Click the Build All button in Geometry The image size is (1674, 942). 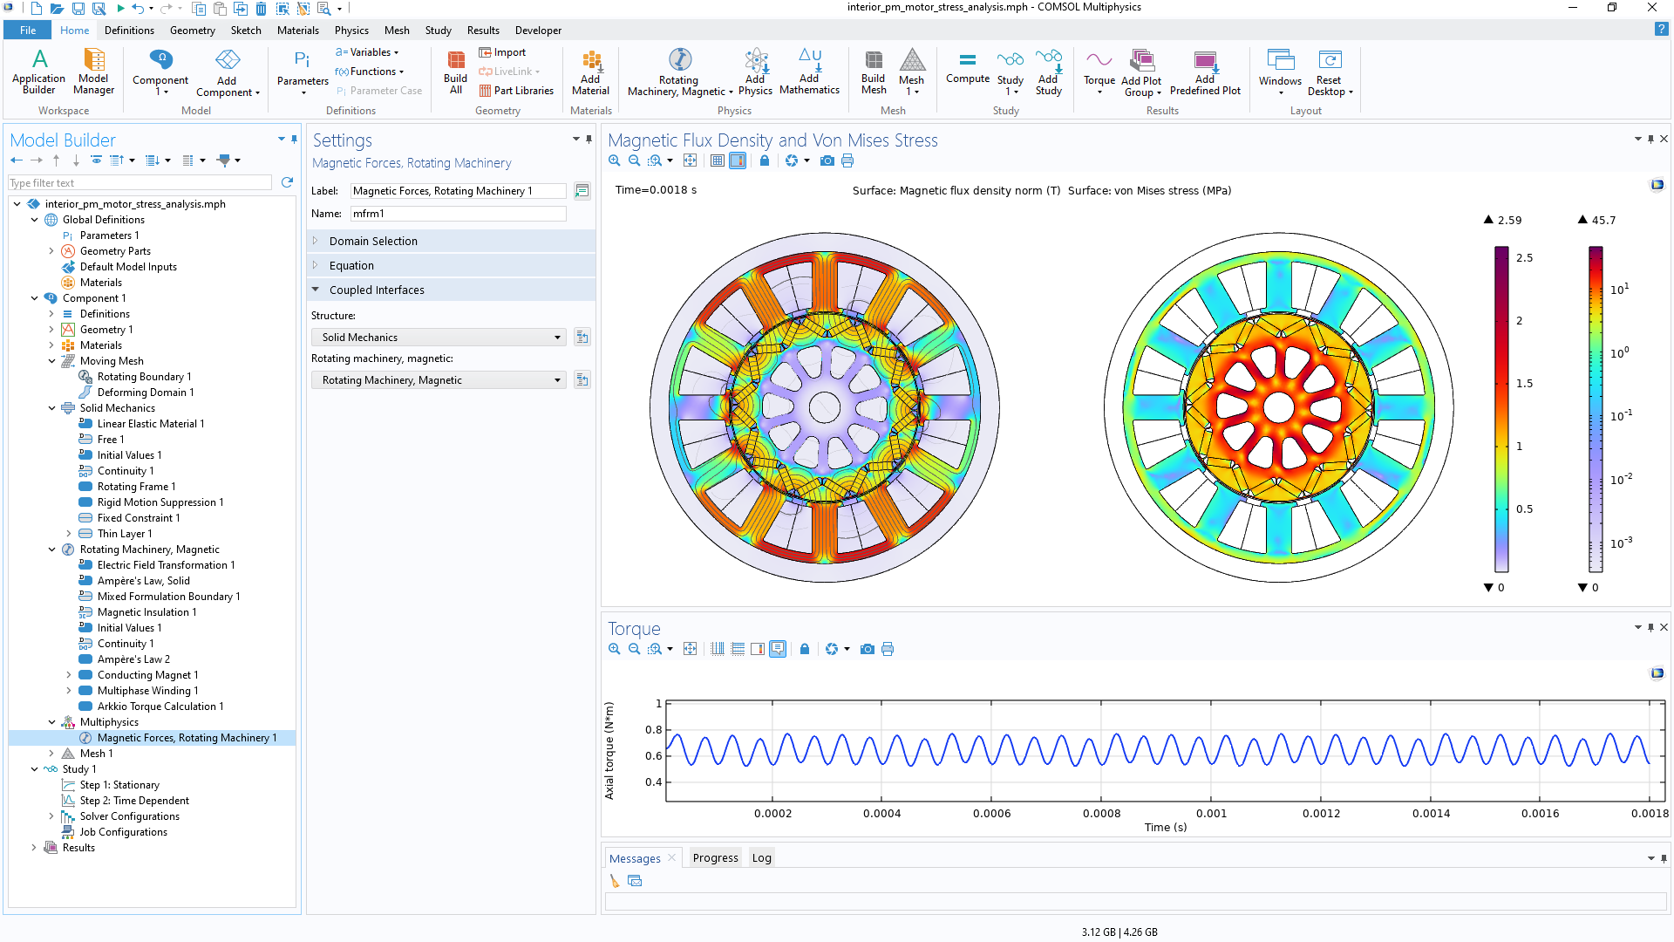click(454, 72)
